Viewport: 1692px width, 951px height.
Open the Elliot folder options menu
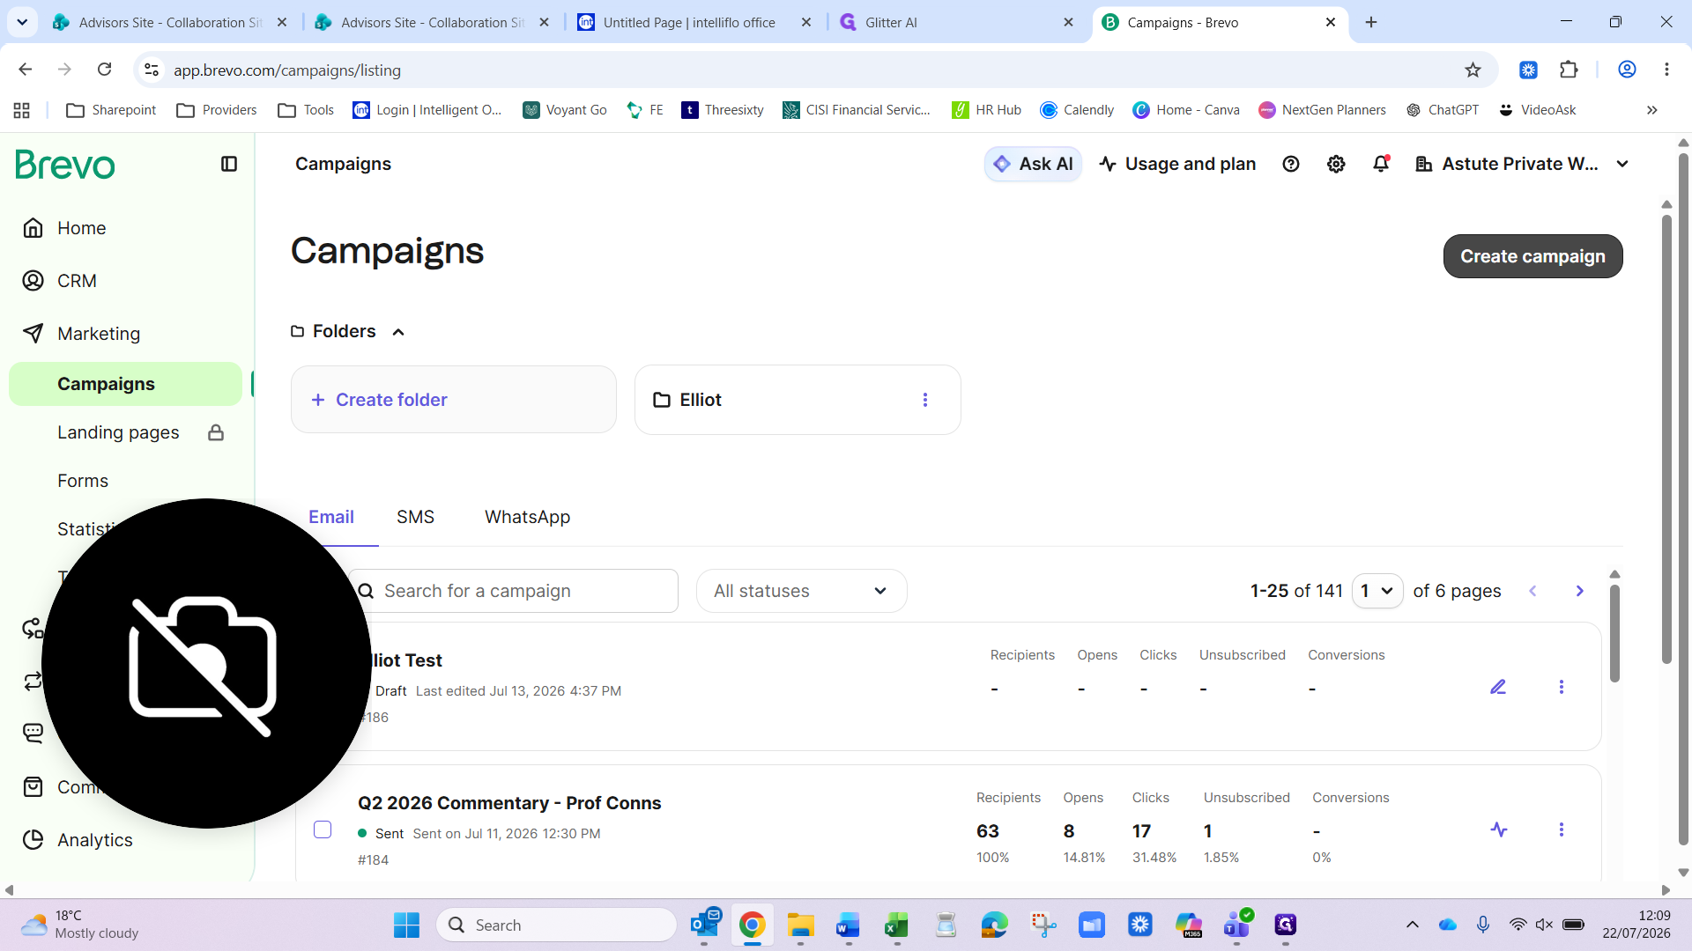click(x=925, y=400)
